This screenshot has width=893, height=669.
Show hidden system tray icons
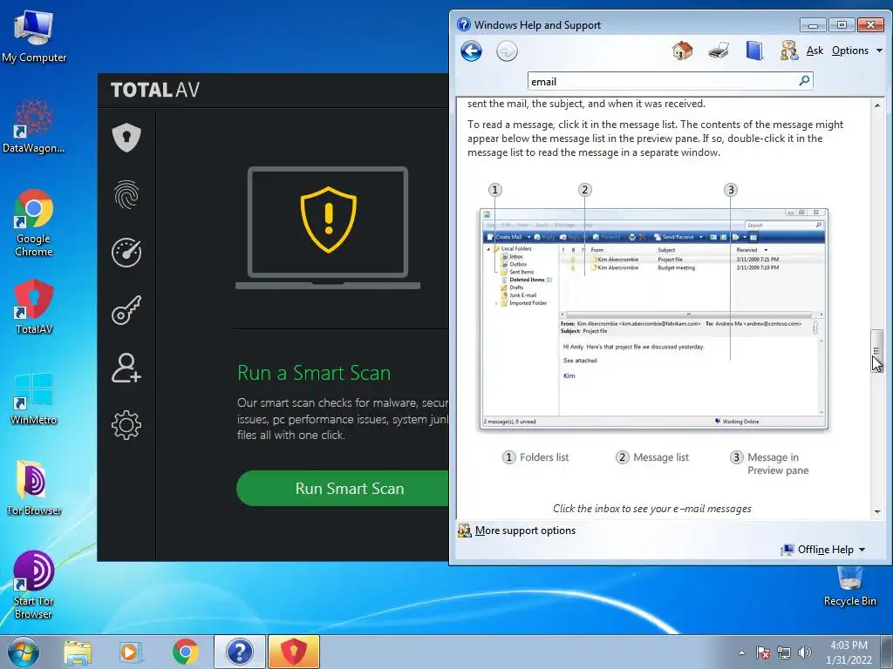point(741,652)
